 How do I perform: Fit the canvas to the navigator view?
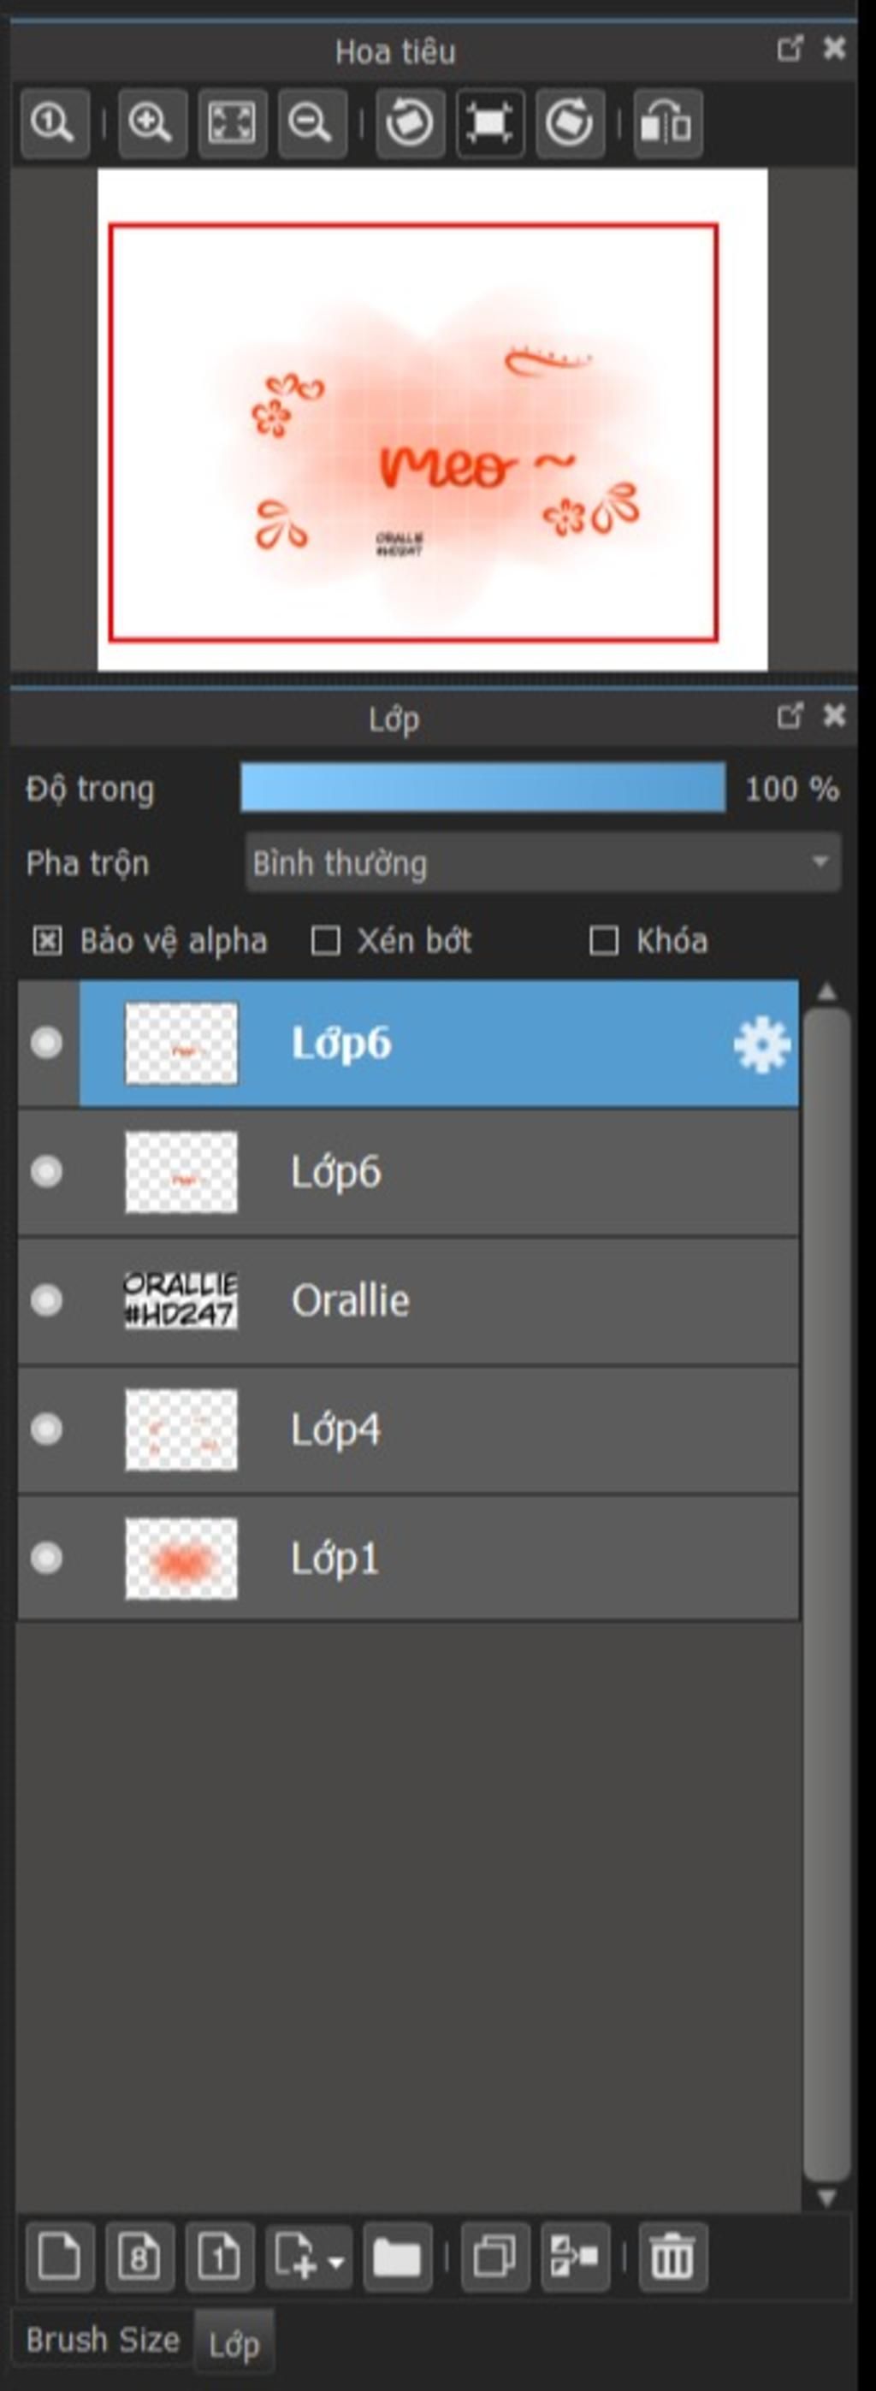pyautogui.click(x=232, y=122)
